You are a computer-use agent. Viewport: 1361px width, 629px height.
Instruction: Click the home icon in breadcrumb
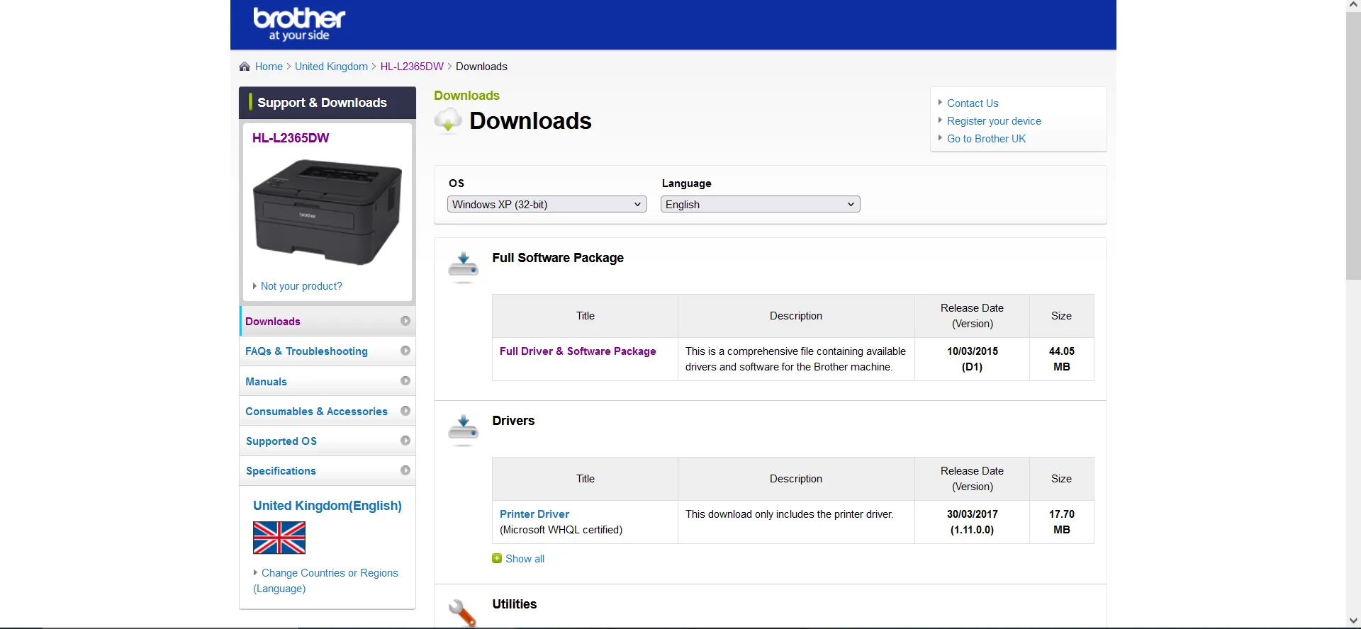tap(245, 67)
